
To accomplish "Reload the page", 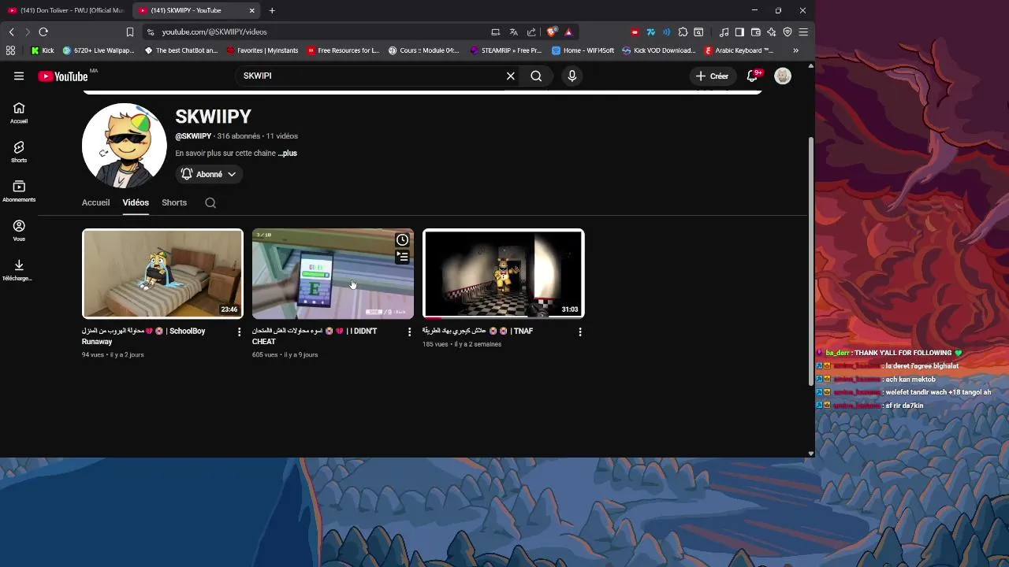I will click(x=43, y=31).
